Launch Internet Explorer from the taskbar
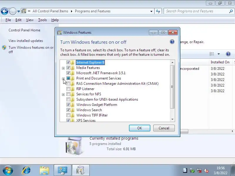 pyautogui.click(x=26, y=170)
